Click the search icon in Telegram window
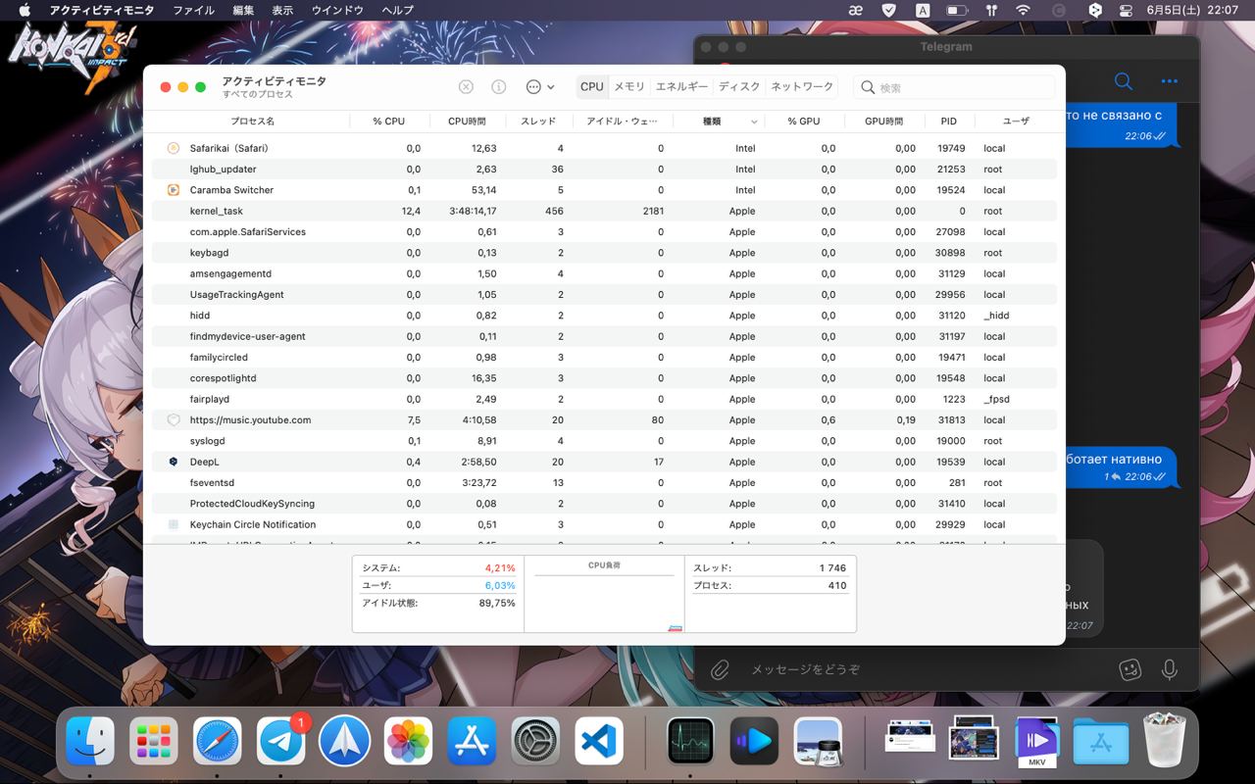 (x=1124, y=81)
